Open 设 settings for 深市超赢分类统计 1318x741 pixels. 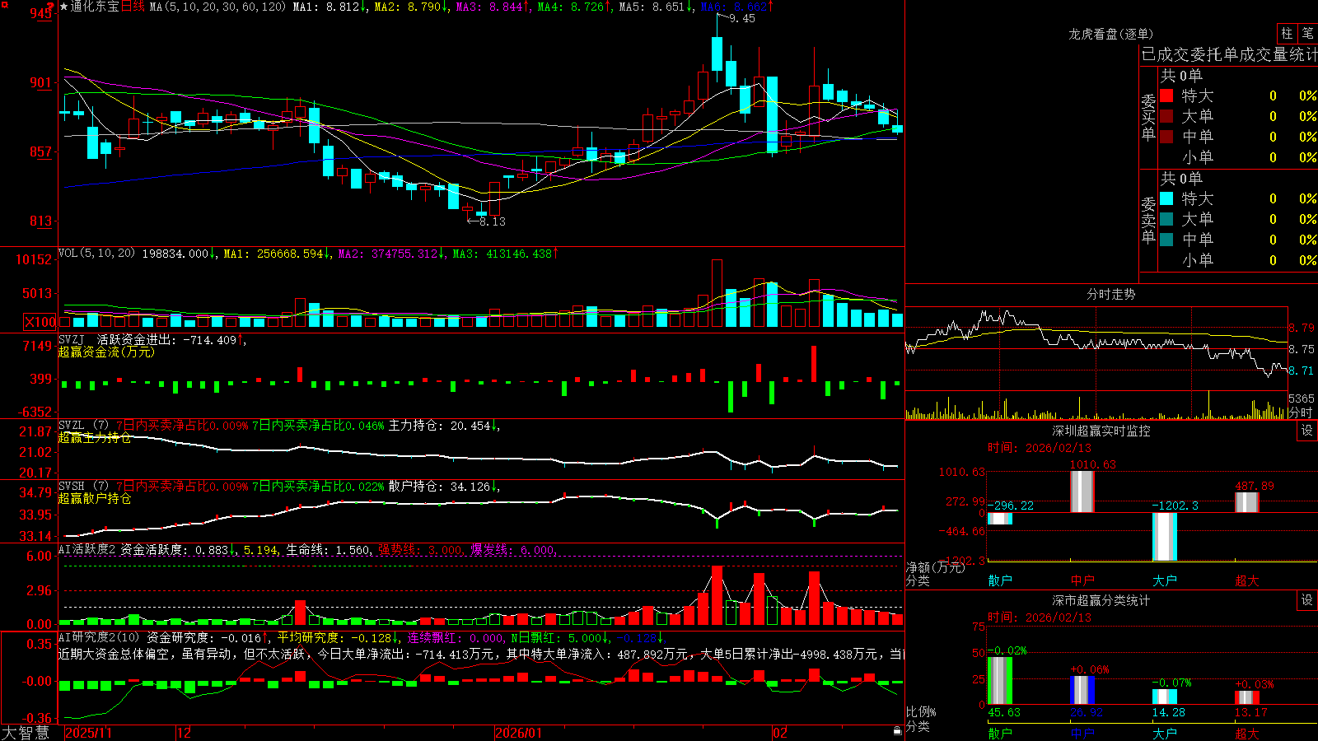click(x=1307, y=600)
